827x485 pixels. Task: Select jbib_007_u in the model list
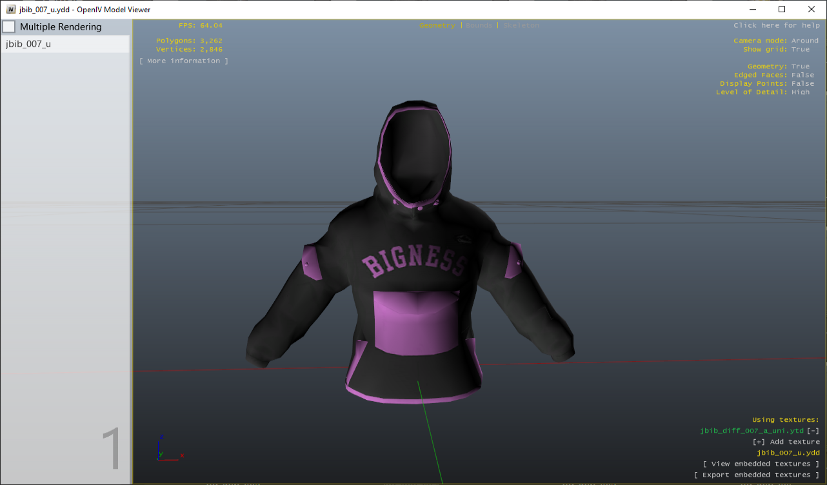pos(29,43)
